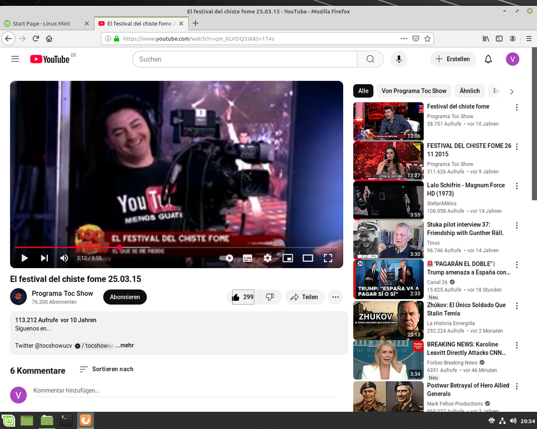The image size is (537, 429).
Task: Open the account avatar menu
Action: pyautogui.click(x=512, y=59)
